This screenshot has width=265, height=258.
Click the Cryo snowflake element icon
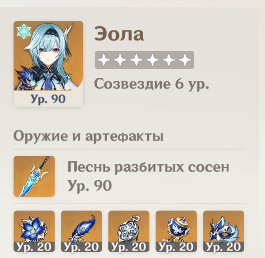point(24,31)
